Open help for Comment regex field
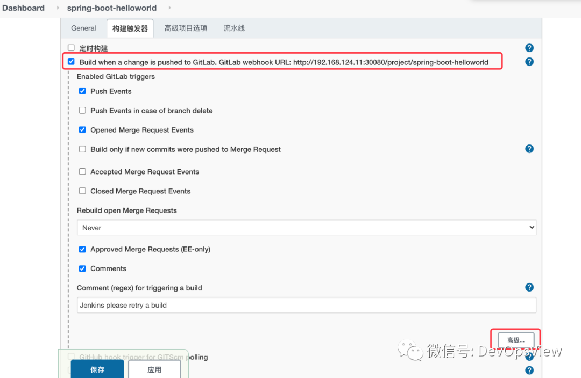This screenshot has height=378, width=581. (x=529, y=287)
